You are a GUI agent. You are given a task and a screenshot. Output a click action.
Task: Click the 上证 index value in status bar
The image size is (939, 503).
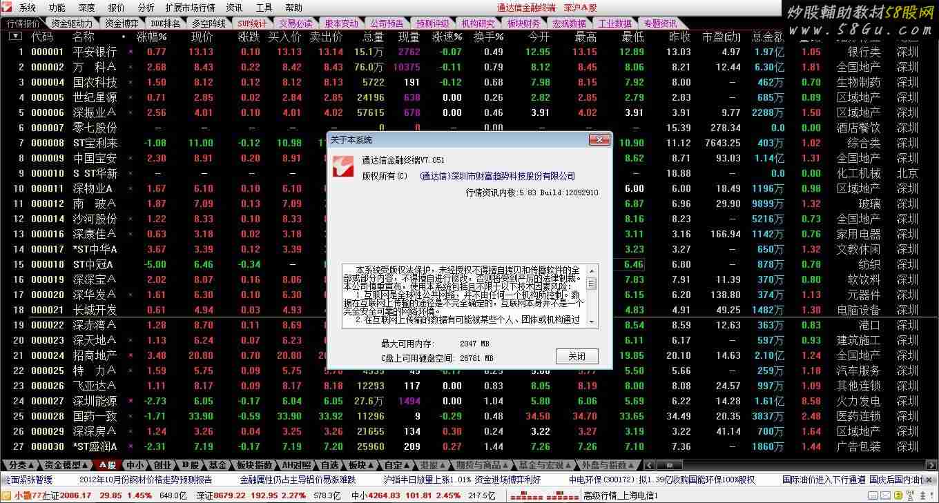pos(75,495)
